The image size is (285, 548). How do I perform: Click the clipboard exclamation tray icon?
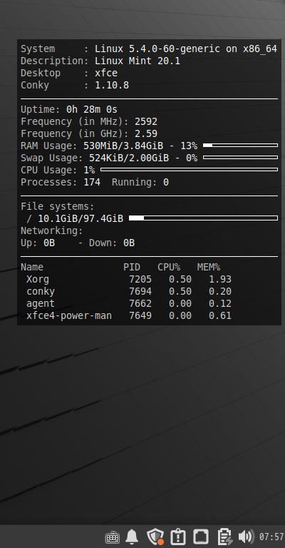point(178,537)
